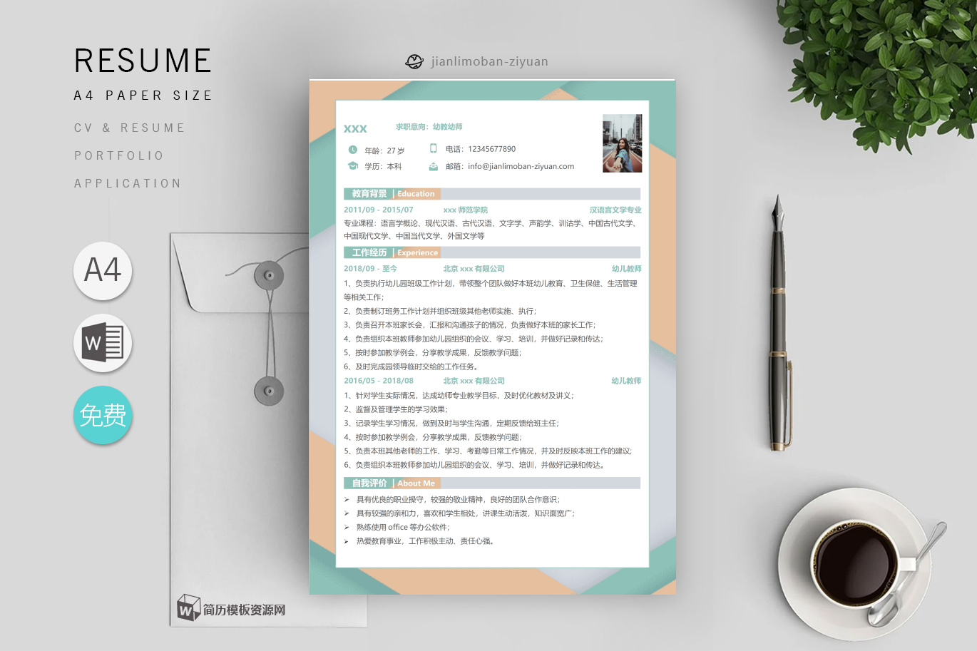
Task: Click the 汉语言文学专业 major text
Action: coord(615,210)
